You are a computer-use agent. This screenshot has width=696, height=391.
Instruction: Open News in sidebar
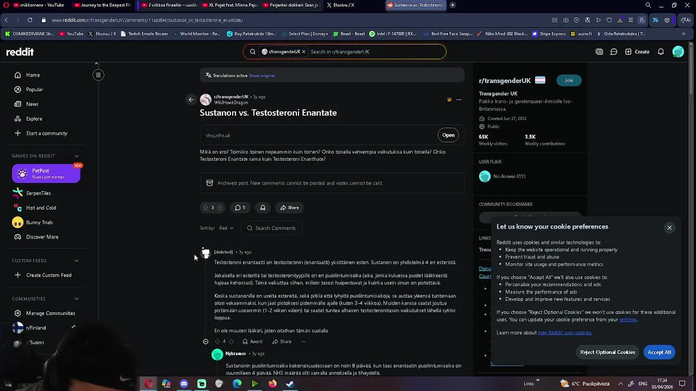(x=32, y=104)
